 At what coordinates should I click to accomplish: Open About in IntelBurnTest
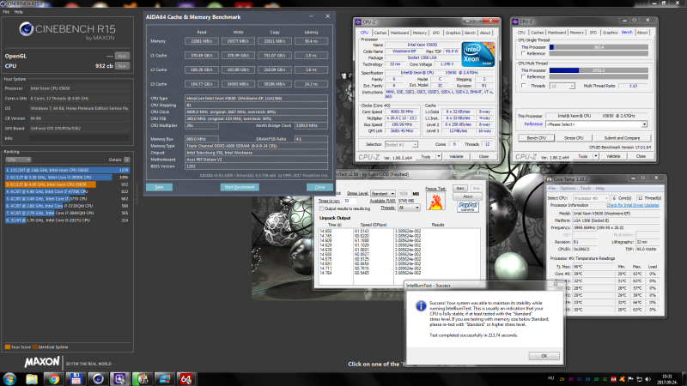coord(467,196)
